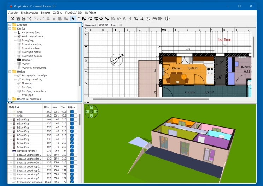Viewport: 263px width, 186px height.
Task: Click the sort arrow on Όνομα column
Action: [x=18, y=107]
